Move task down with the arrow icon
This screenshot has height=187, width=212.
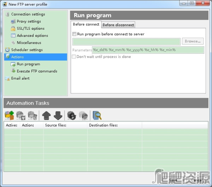click(x=58, y=115)
